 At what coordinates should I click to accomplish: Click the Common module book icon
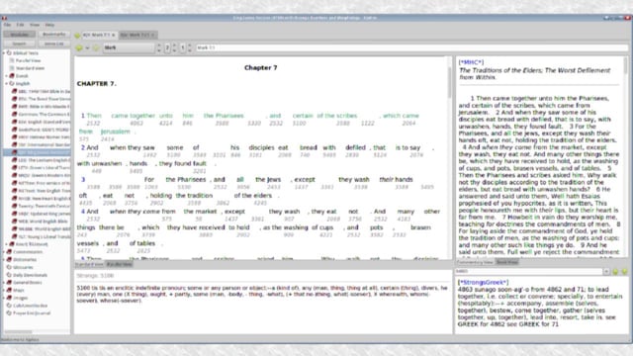click(x=14, y=115)
